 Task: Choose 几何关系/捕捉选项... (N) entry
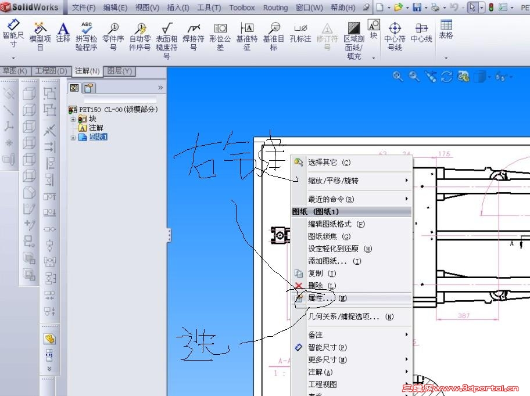[x=352, y=316]
